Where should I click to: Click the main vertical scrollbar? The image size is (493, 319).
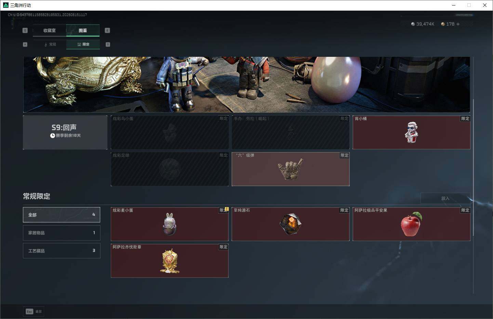(474, 168)
